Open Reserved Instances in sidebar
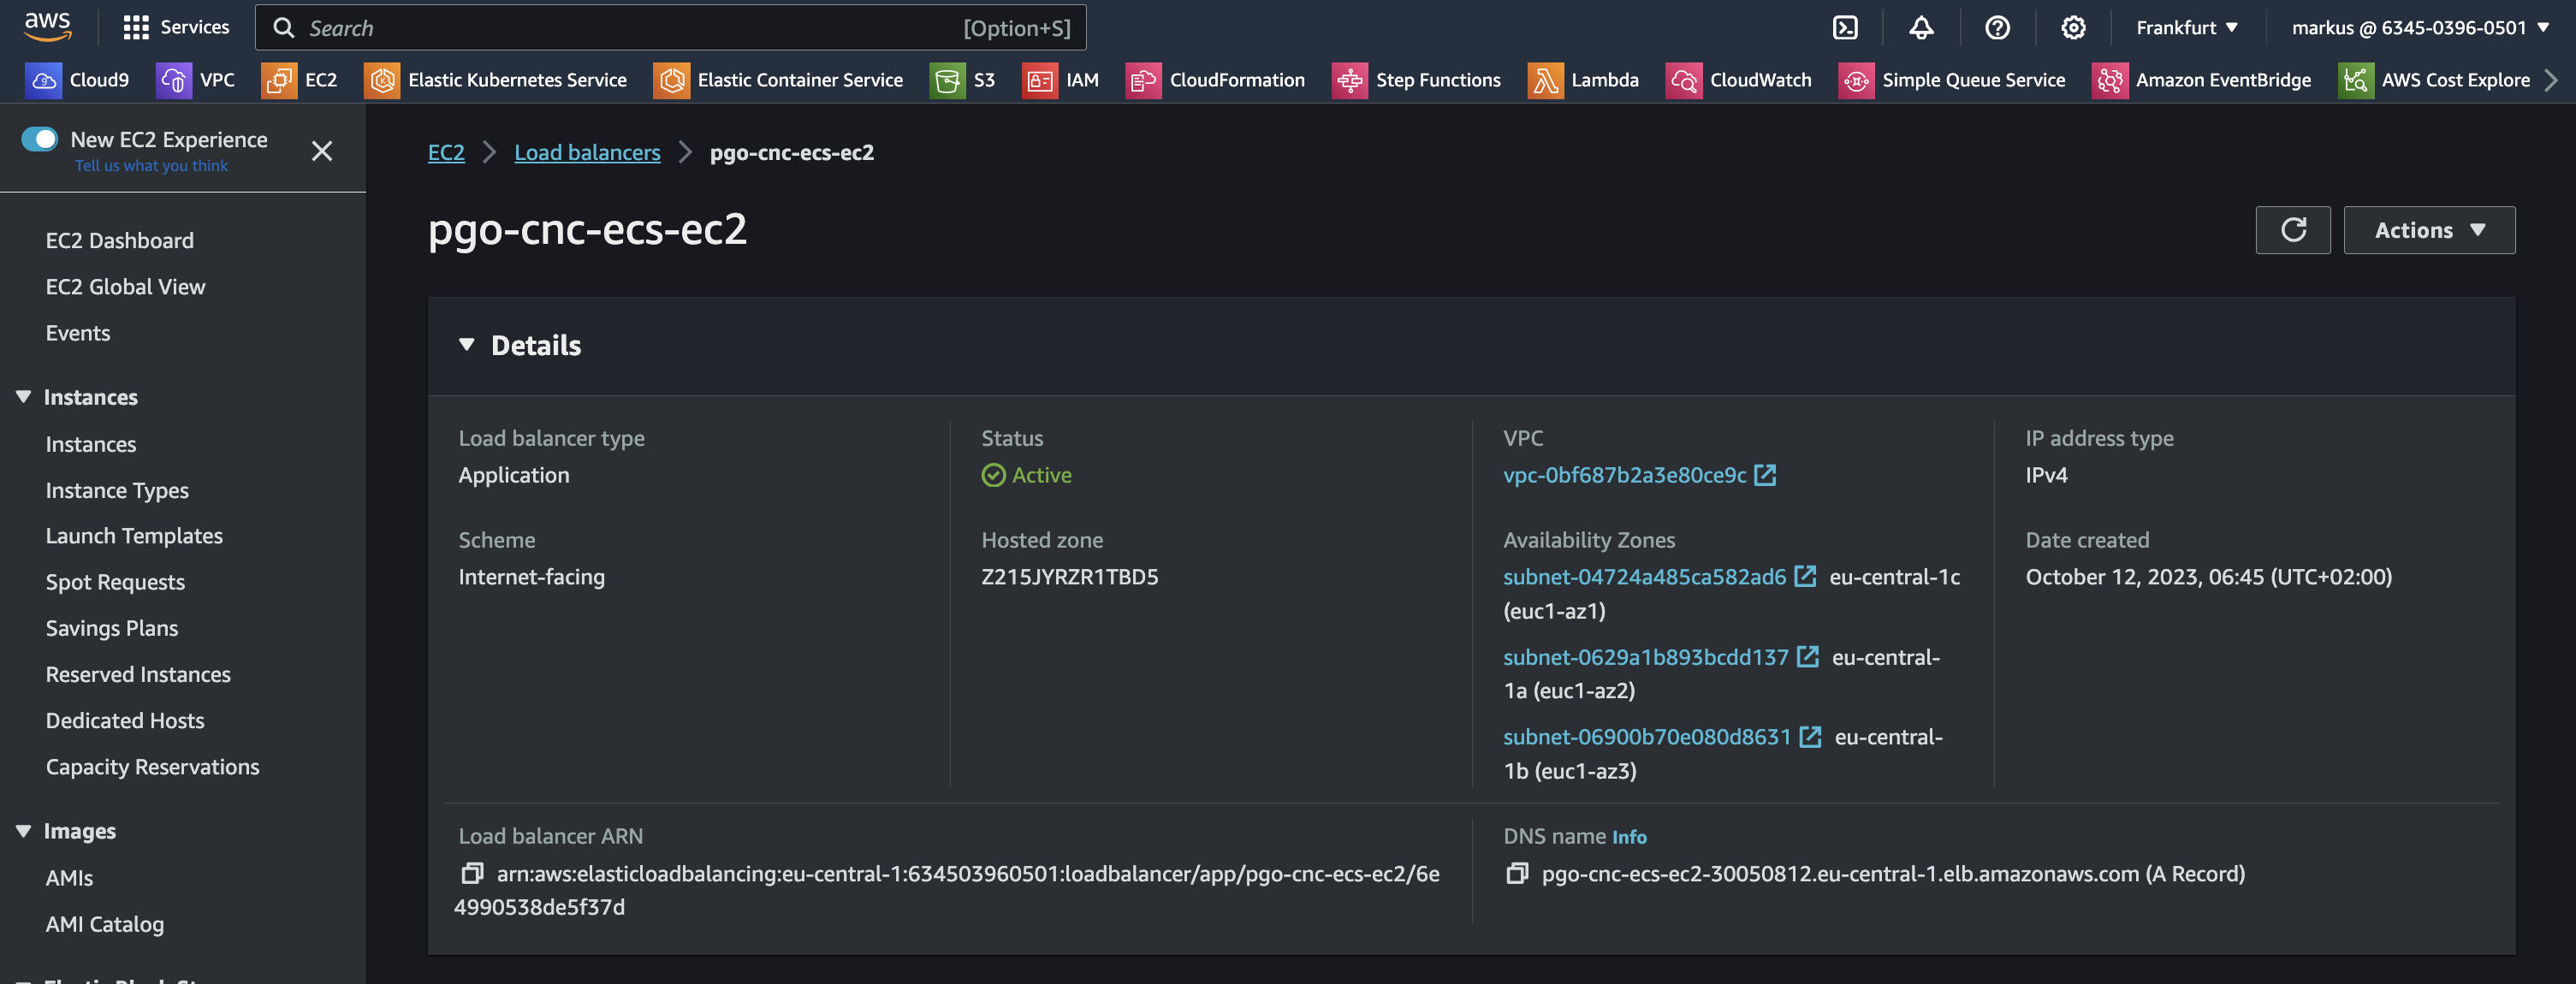Screen dimensions: 2576x984 tap(138, 674)
